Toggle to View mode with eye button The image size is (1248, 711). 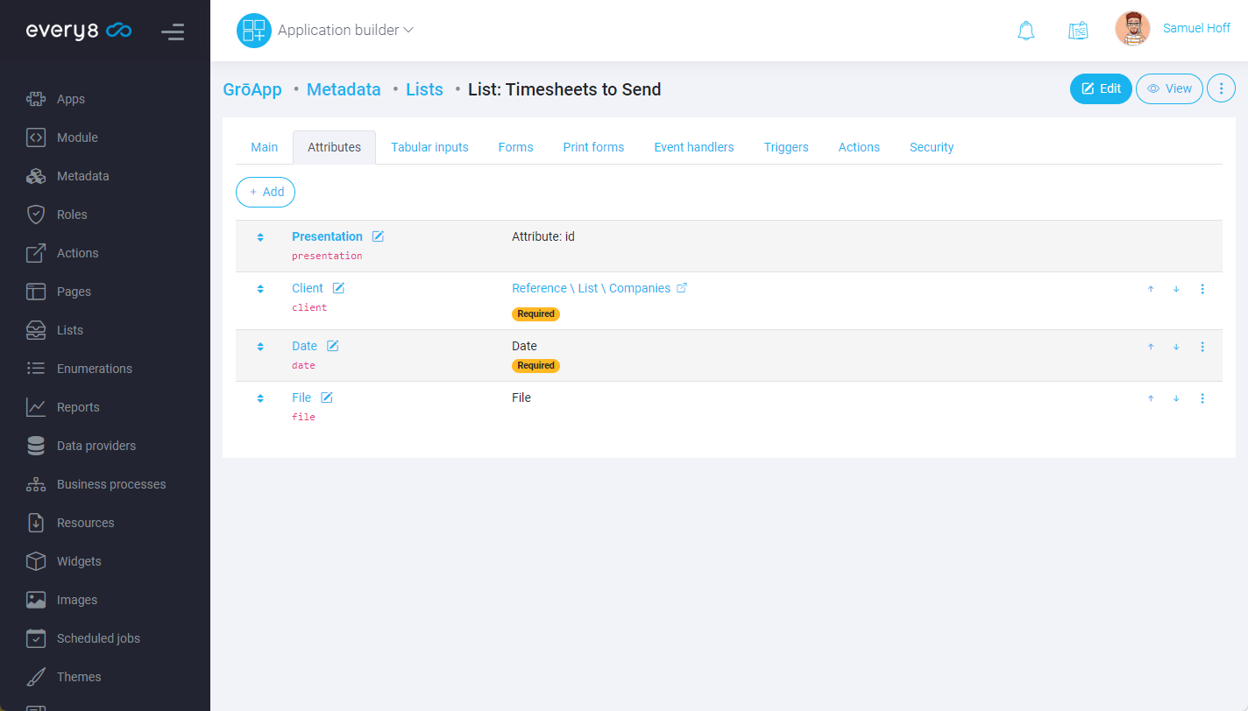[x=1169, y=88]
